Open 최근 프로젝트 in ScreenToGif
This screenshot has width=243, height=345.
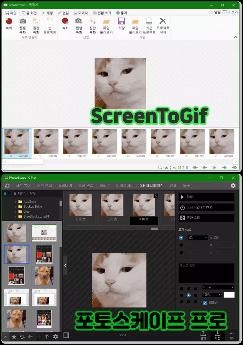point(149,25)
